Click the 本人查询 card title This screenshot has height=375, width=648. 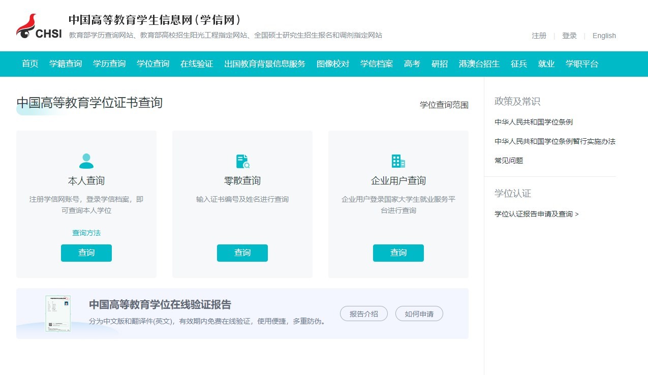click(x=86, y=181)
